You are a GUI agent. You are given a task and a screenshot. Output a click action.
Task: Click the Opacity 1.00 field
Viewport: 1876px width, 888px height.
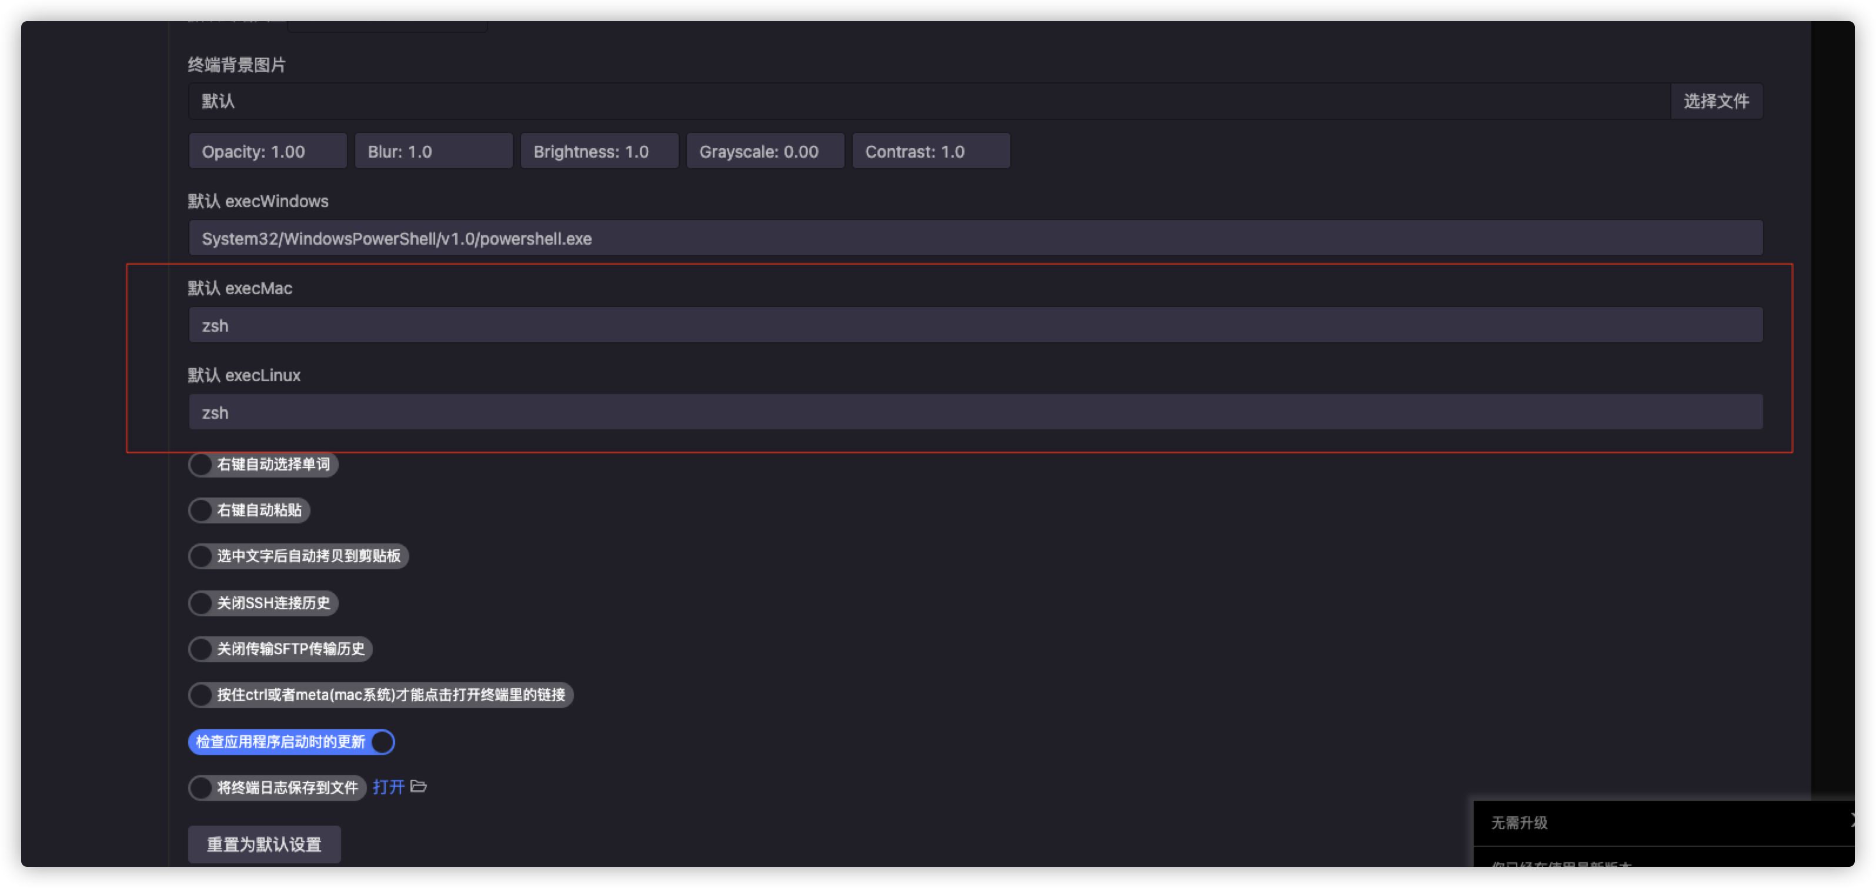coord(267,152)
